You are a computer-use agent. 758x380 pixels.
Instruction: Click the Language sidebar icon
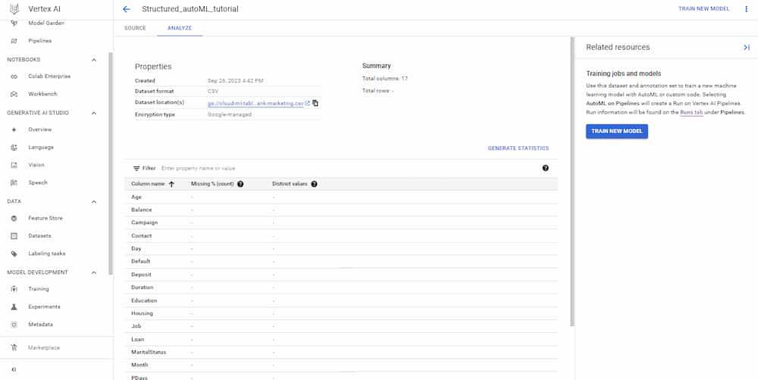point(14,148)
